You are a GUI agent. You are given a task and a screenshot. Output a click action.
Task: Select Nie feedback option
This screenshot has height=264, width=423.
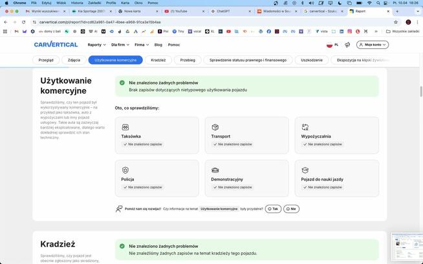[292, 209]
